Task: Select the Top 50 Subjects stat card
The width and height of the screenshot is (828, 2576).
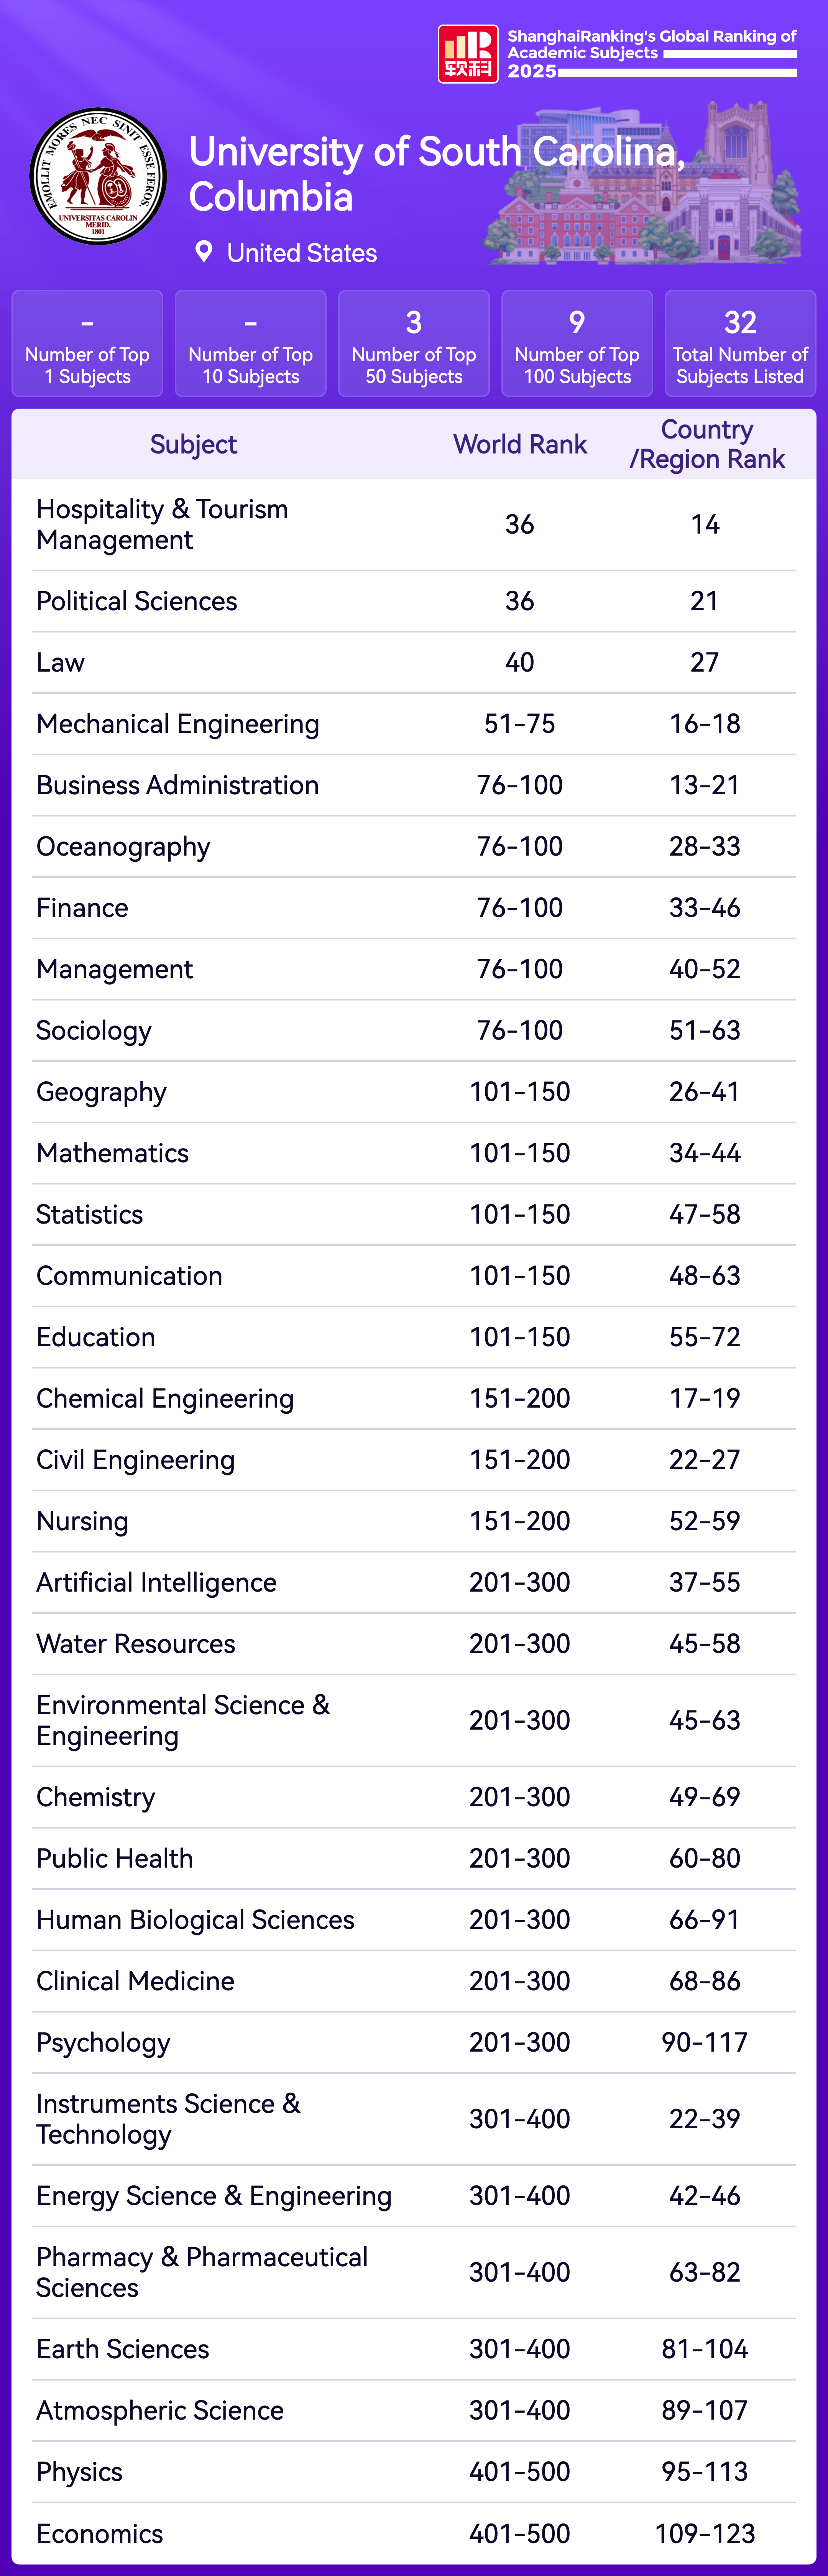Action: 414,344
